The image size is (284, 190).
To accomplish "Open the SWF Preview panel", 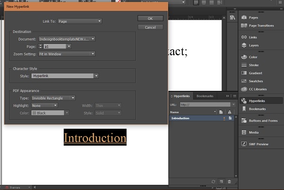I will (x=258, y=143).
